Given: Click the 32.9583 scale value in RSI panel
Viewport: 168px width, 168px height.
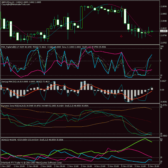Looking at the screenshot, I should coord(164,136).
